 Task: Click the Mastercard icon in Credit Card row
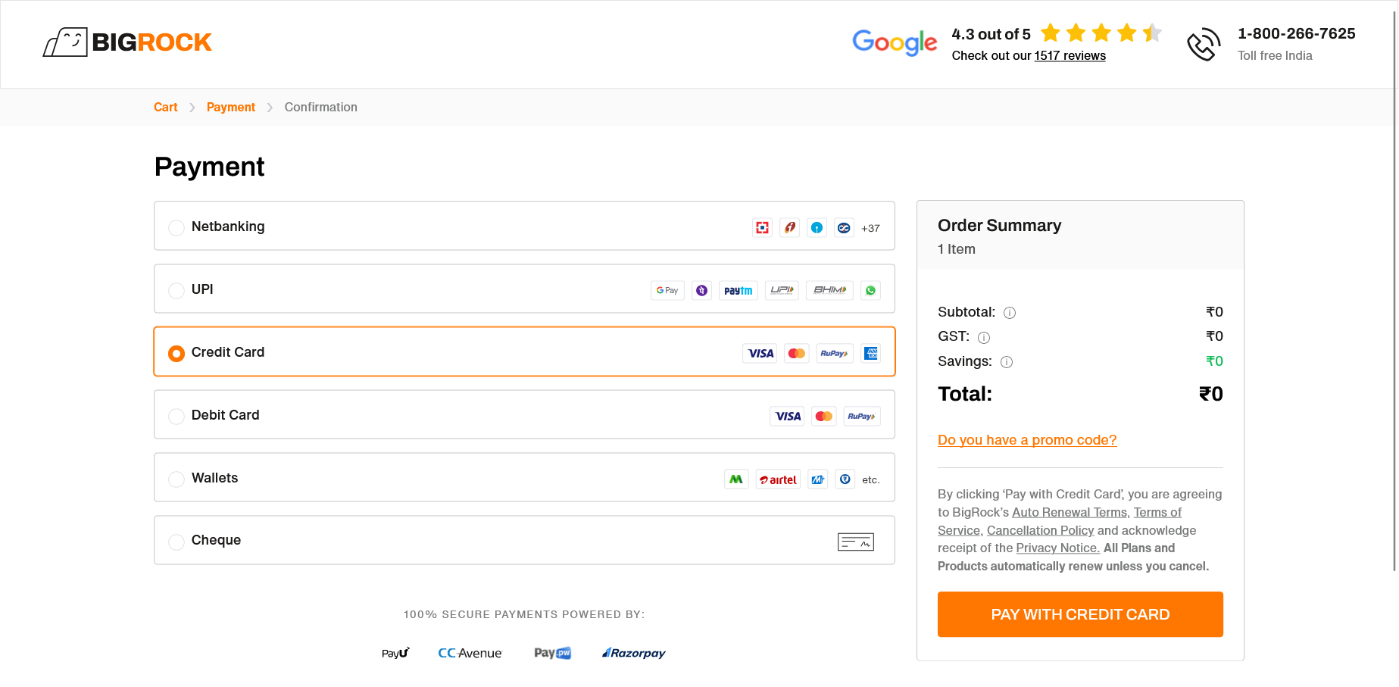click(x=797, y=354)
